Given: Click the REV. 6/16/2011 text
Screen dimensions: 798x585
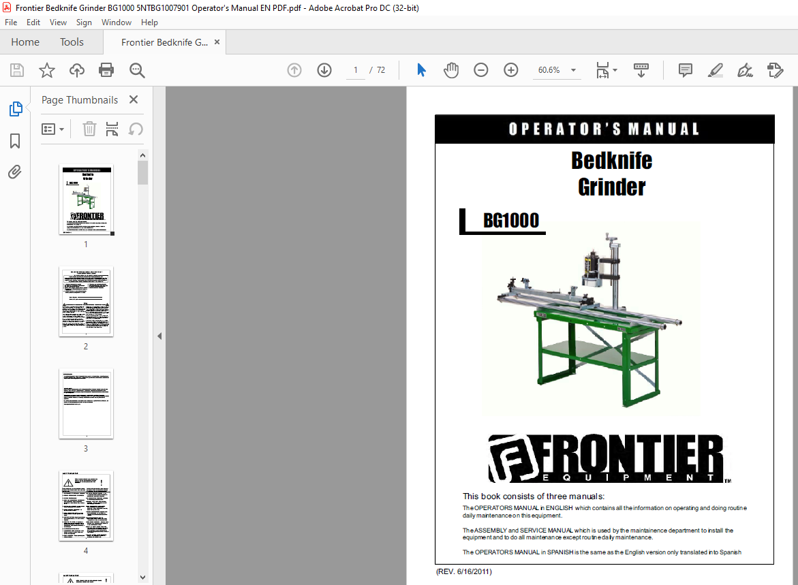Looking at the screenshot, I should pyautogui.click(x=464, y=572).
